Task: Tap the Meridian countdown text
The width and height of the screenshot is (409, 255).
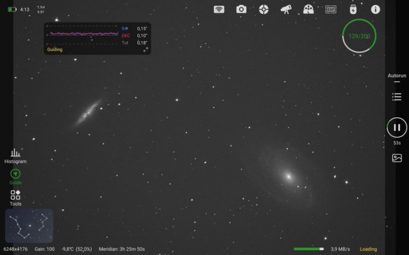Action: point(122,249)
